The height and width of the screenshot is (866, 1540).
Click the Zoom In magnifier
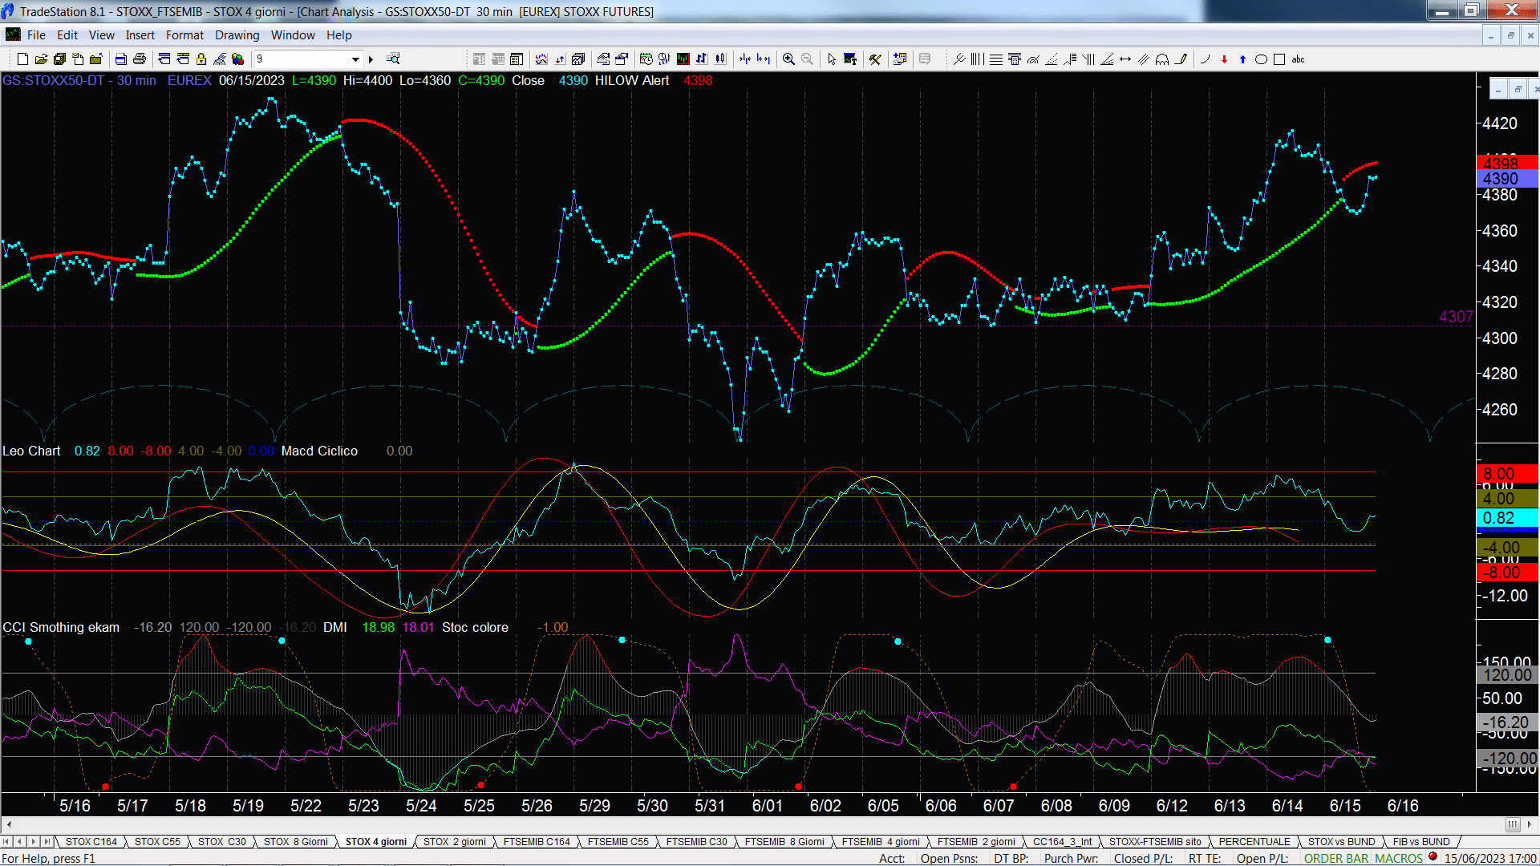[788, 59]
